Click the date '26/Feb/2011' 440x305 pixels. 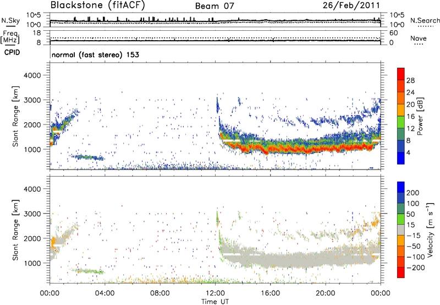click(351, 5)
